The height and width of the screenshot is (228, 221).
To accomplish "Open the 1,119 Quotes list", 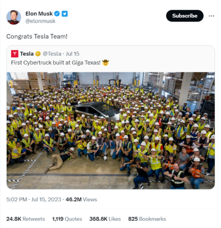I will click(67, 219).
